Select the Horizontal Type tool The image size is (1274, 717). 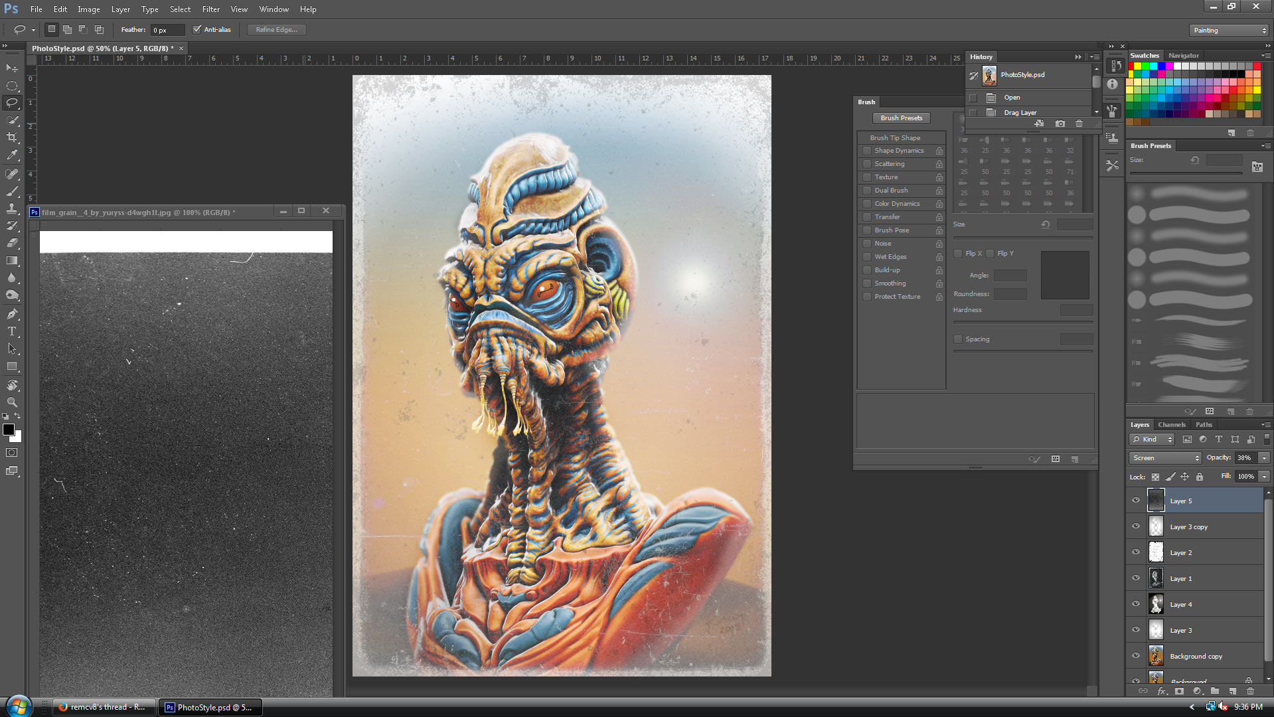(12, 331)
